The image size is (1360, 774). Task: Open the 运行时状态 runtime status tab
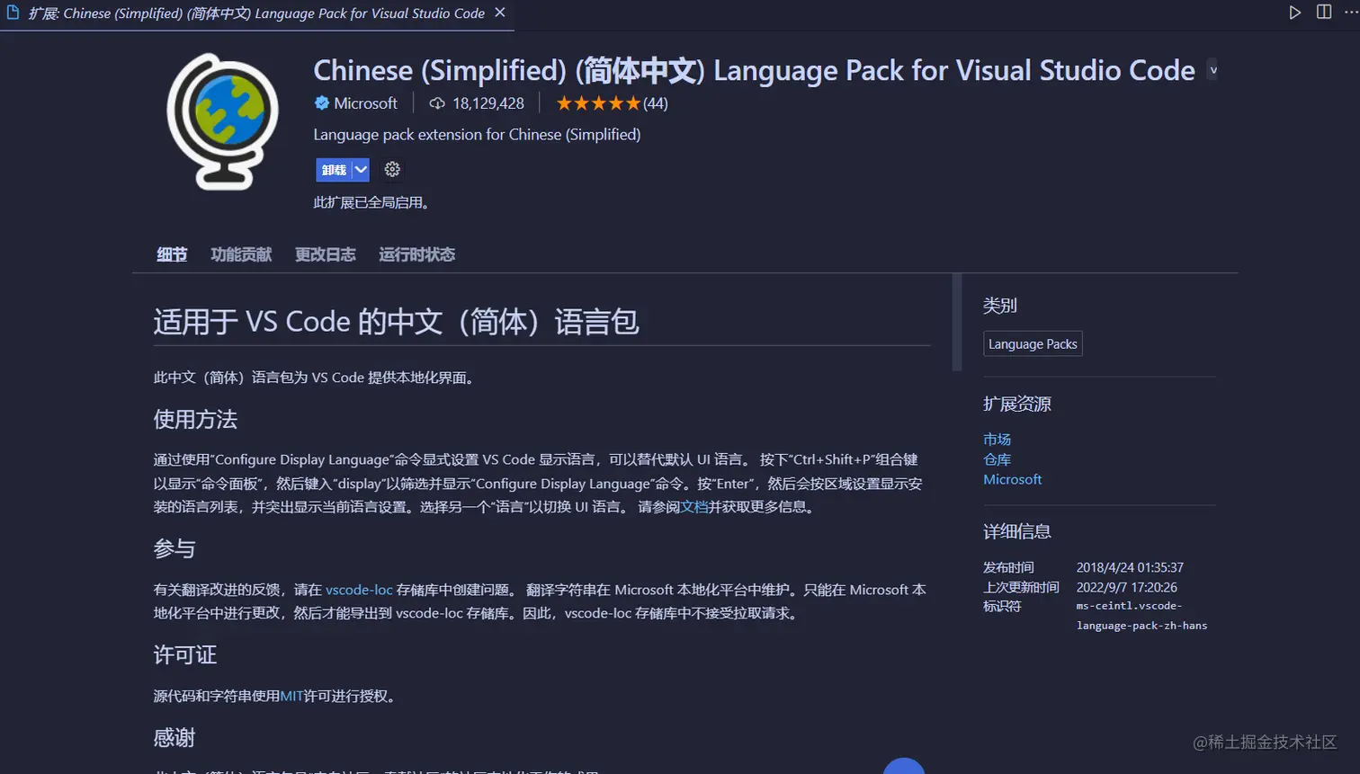tap(416, 254)
